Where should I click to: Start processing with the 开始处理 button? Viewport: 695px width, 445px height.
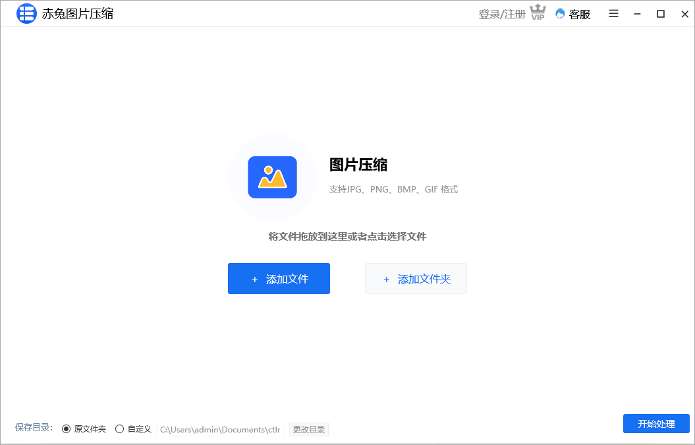coord(655,424)
